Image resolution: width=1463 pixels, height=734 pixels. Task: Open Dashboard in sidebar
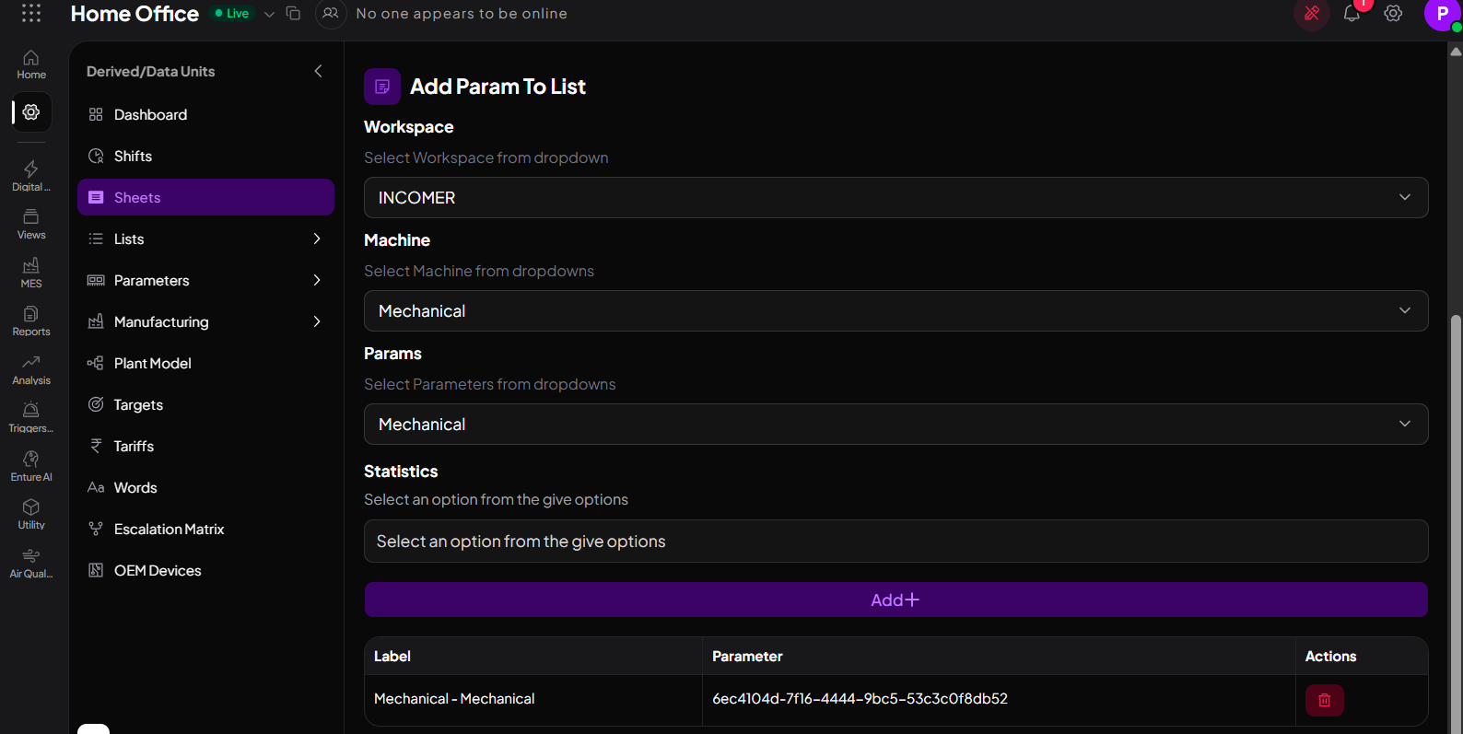(205, 114)
